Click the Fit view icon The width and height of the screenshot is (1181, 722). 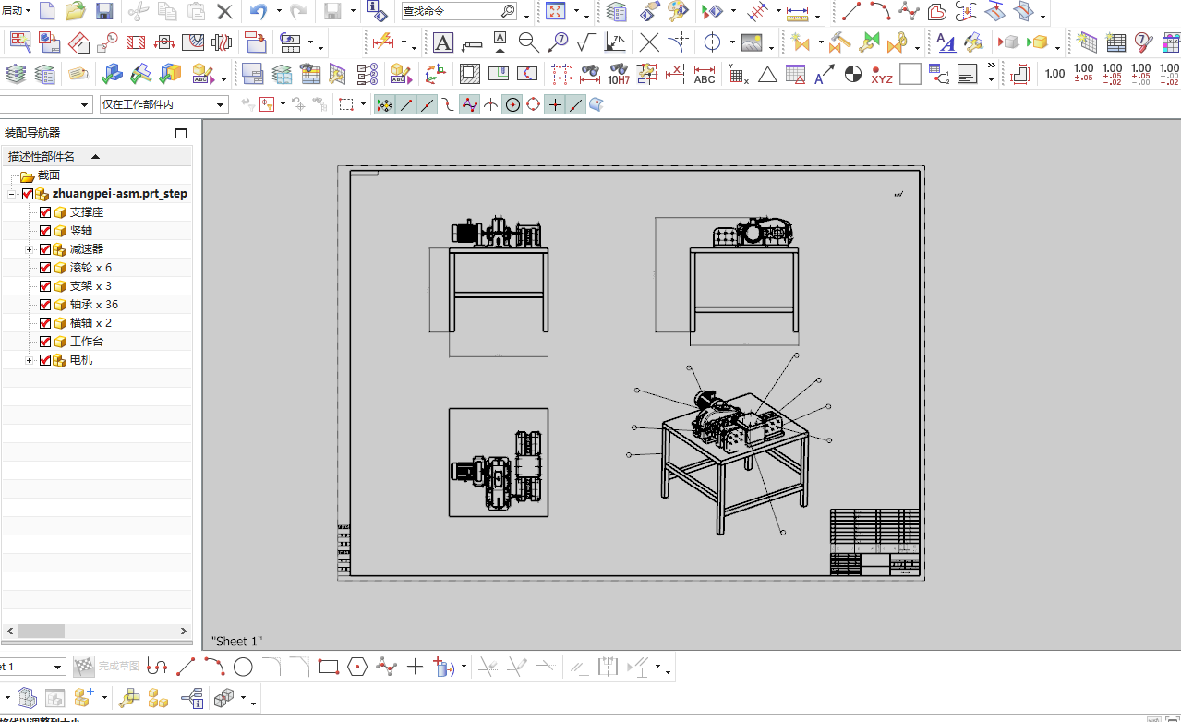click(x=555, y=12)
